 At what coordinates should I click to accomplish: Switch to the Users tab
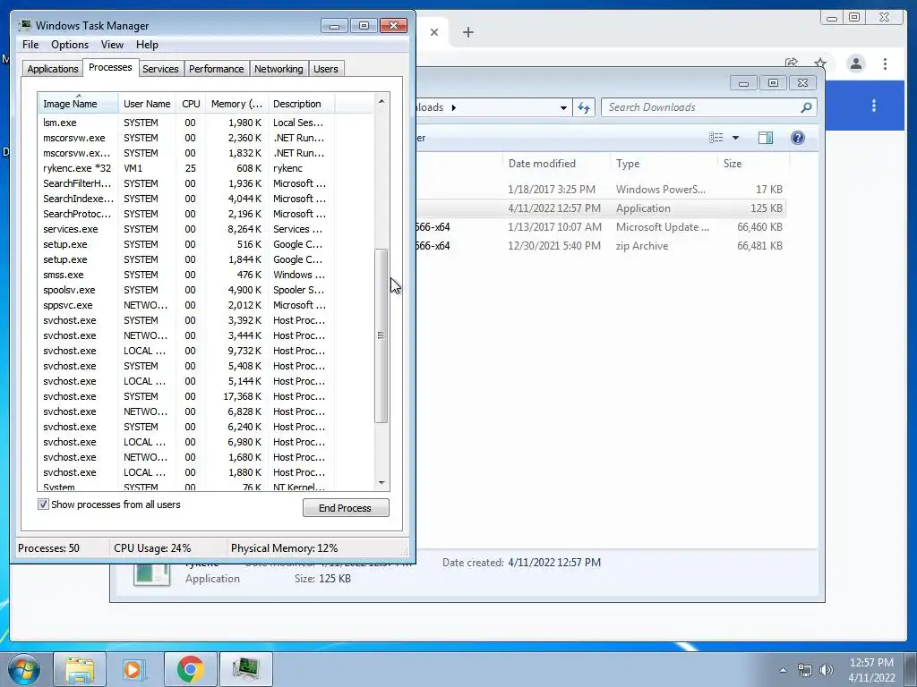click(x=326, y=69)
